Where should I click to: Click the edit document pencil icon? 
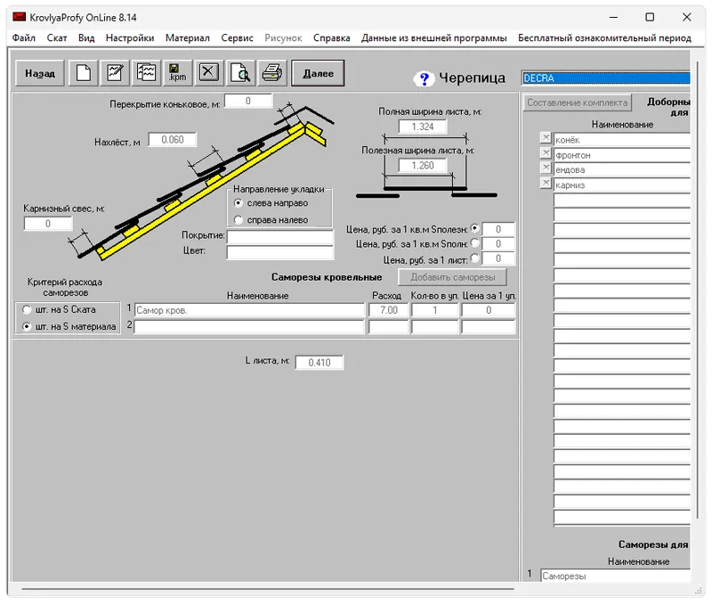coord(115,73)
